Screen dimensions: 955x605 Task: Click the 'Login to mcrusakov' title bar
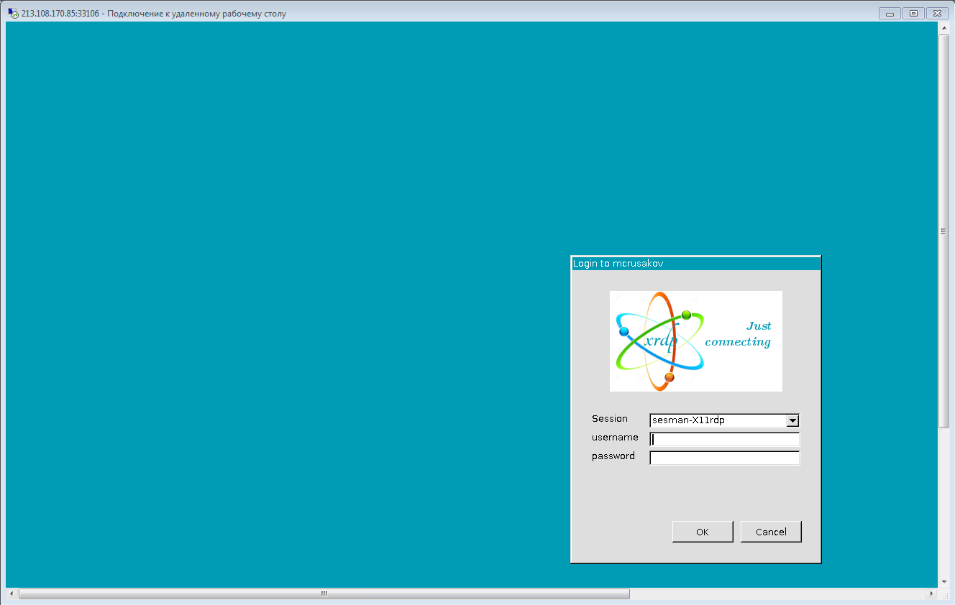pyautogui.click(x=695, y=263)
